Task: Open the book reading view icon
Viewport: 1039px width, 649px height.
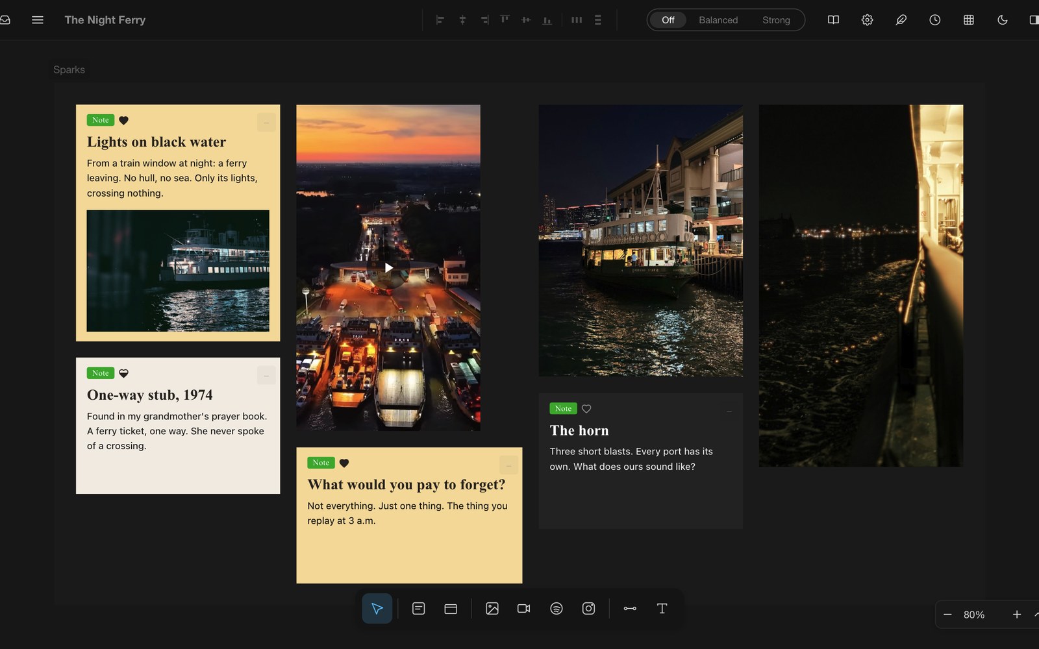Action: [x=833, y=20]
